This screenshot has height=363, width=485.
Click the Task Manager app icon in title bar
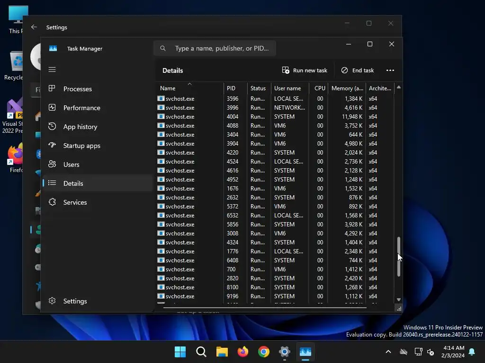click(53, 49)
